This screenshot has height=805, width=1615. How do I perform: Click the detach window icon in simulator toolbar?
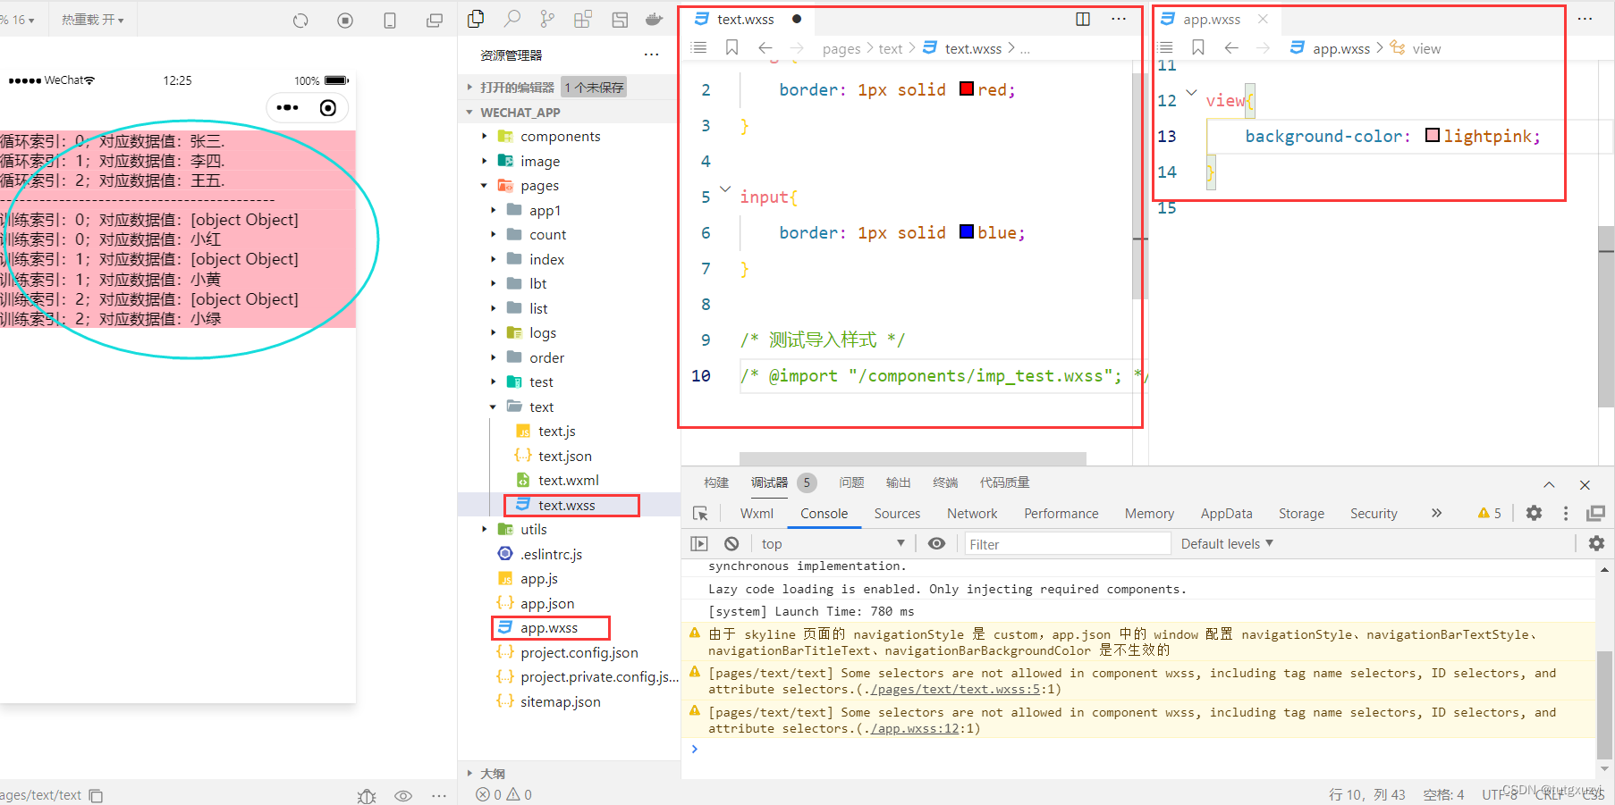435,21
